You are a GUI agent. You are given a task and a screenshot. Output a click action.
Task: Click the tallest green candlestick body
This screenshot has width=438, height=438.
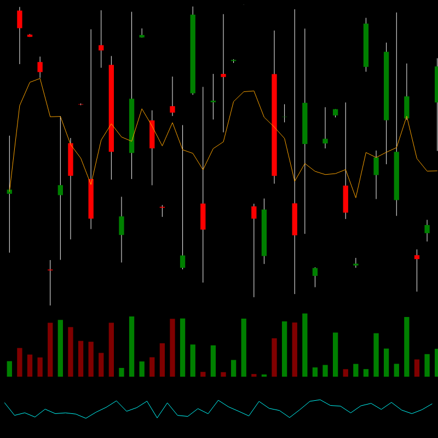click(x=193, y=54)
